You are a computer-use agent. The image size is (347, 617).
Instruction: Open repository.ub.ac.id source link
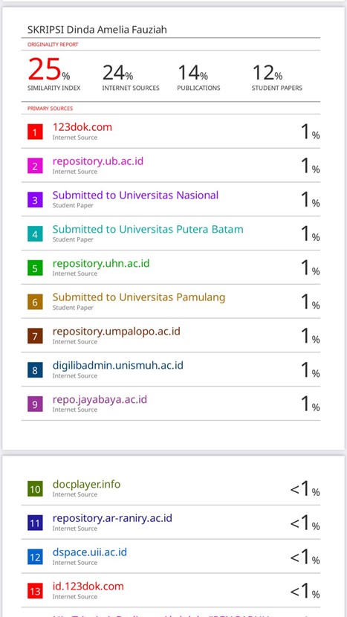coord(98,161)
